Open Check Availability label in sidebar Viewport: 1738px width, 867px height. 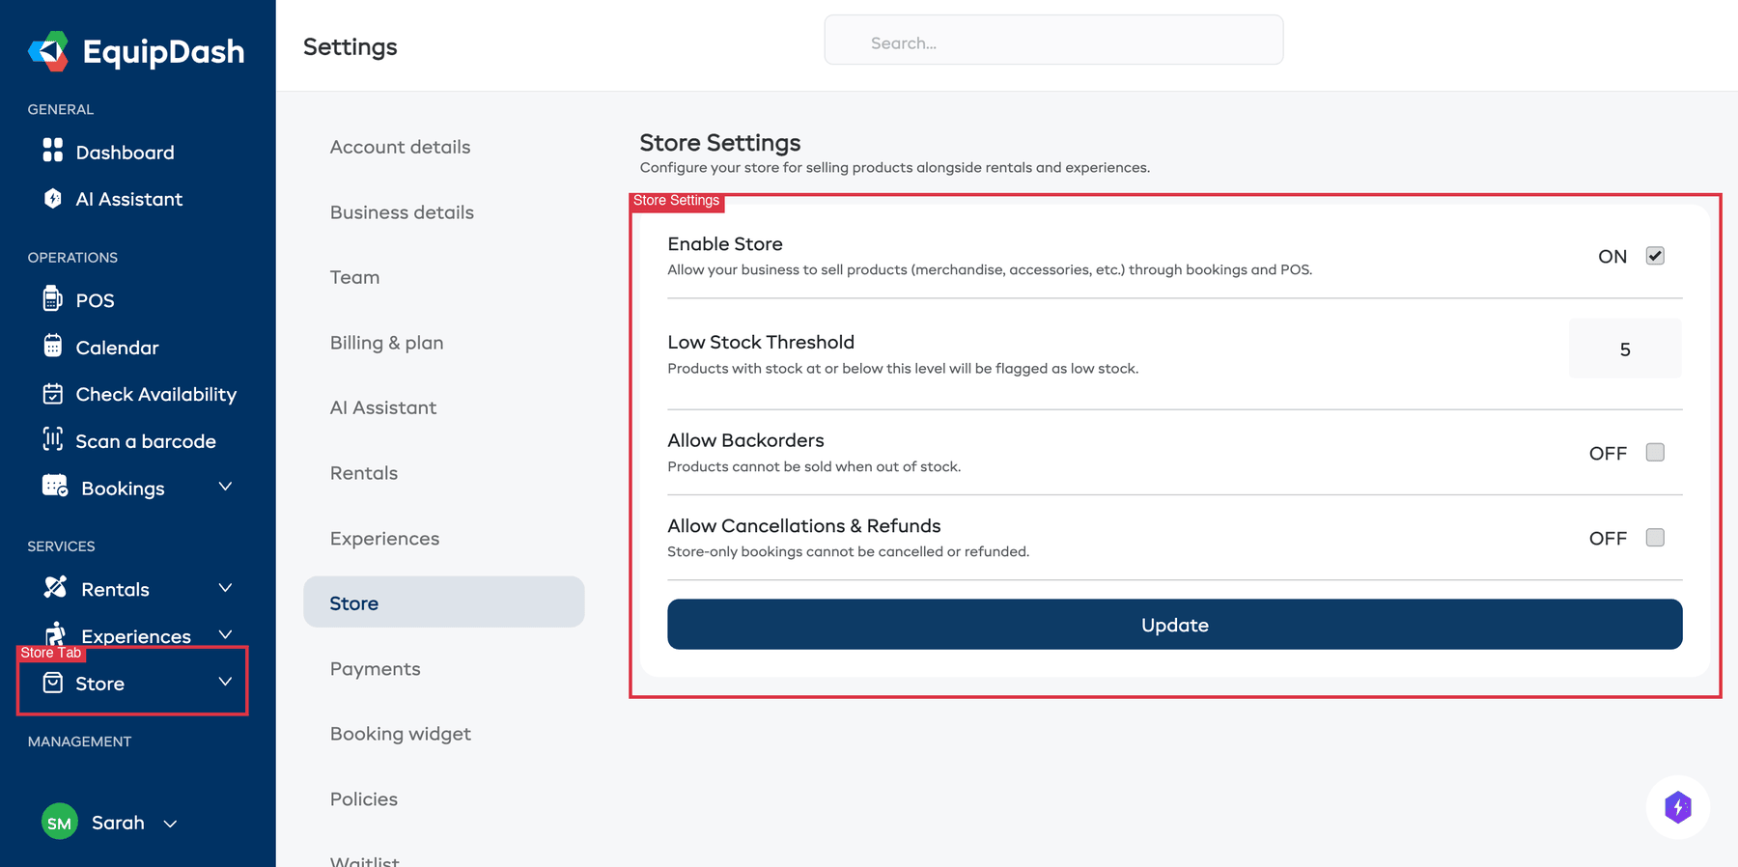(x=156, y=394)
